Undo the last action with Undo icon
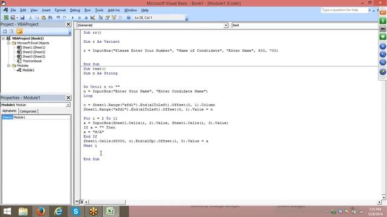The width and height of the screenshot is (387, 217). (58, 17)
